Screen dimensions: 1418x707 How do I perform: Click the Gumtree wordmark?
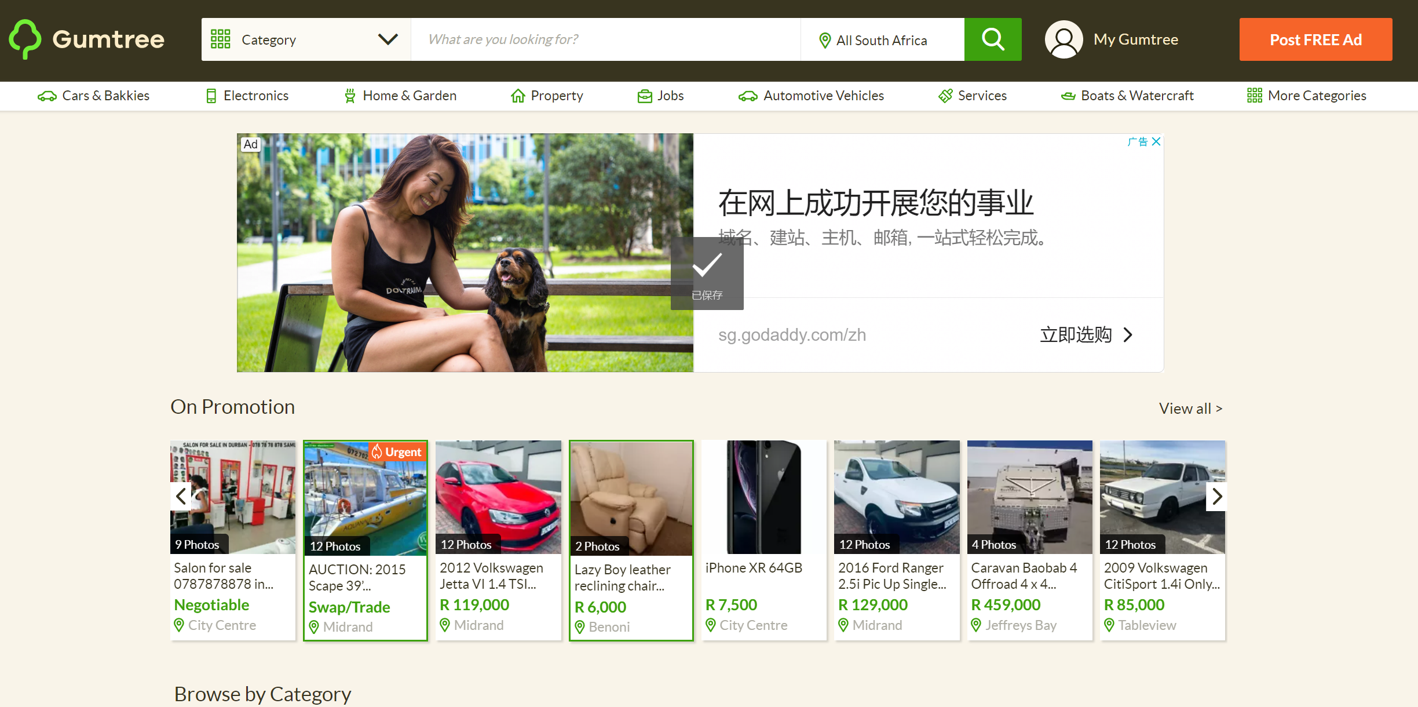click(x=108, y=39)
